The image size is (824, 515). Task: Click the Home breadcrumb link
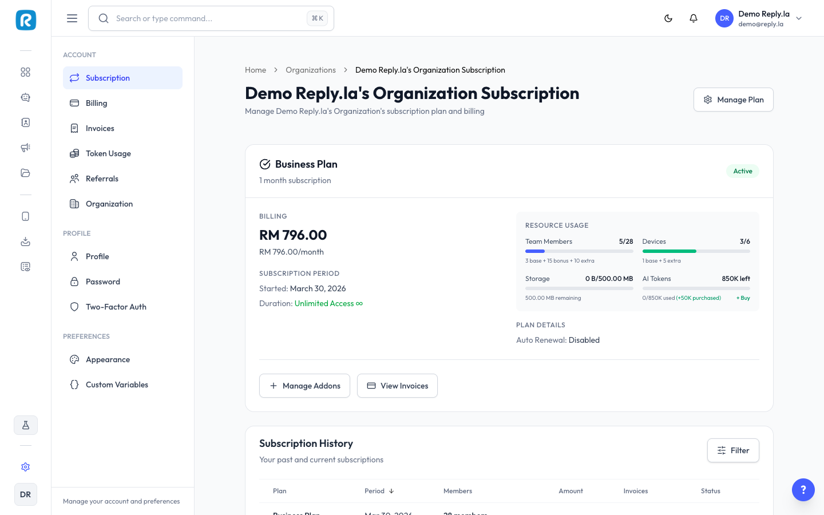pos(255,70)
